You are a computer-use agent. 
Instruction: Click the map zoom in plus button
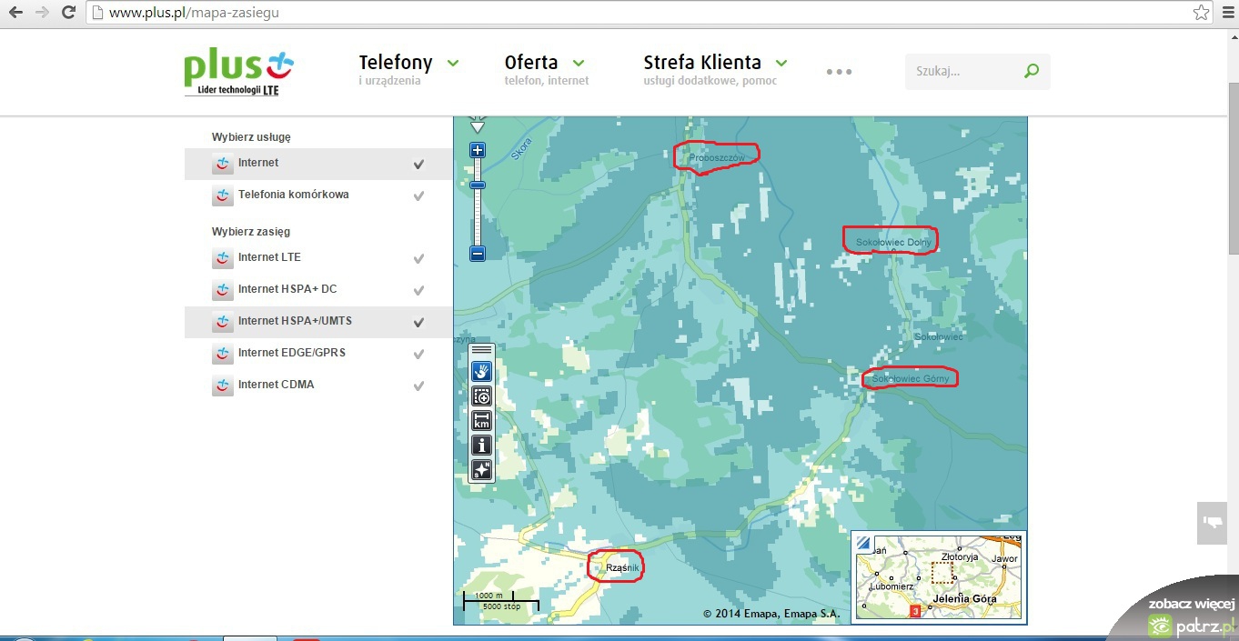tap(478, 151)
